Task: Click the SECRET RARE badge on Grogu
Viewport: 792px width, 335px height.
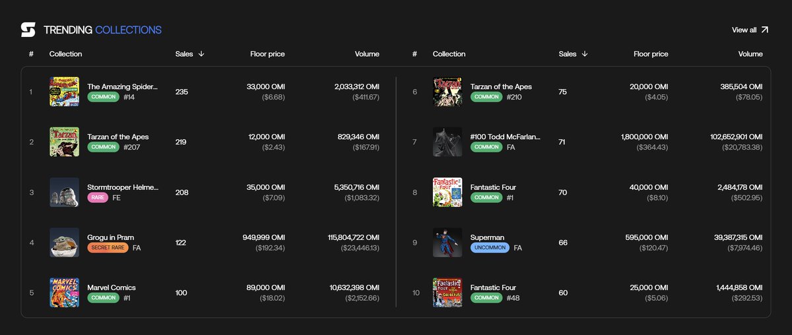Action: [108, 248]
